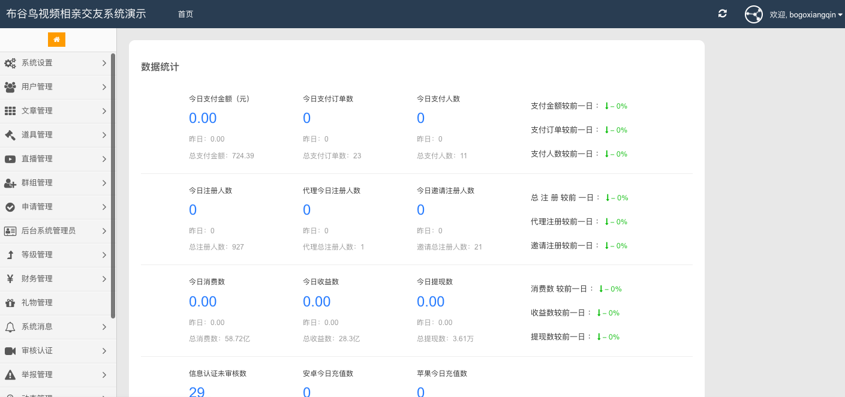Expand the 群组管理 chevron arrow
Viewport: 845px width, 397px height.
pyautogui.click(x=104, y=183)
